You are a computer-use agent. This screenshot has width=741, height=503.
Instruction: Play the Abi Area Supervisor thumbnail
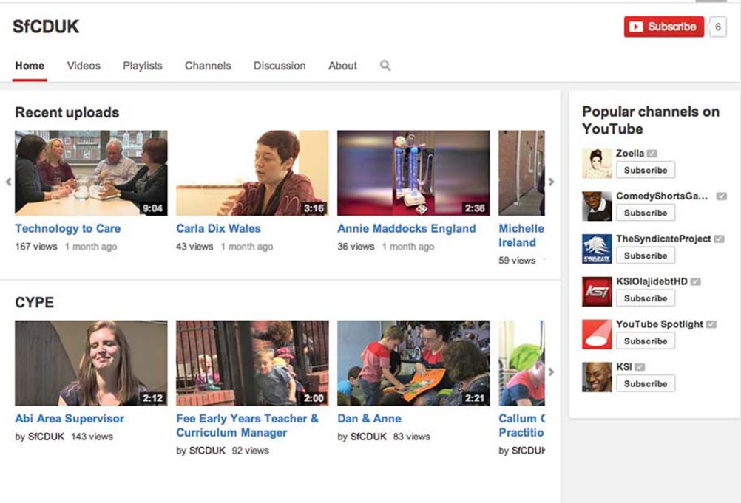coord(91,363)
